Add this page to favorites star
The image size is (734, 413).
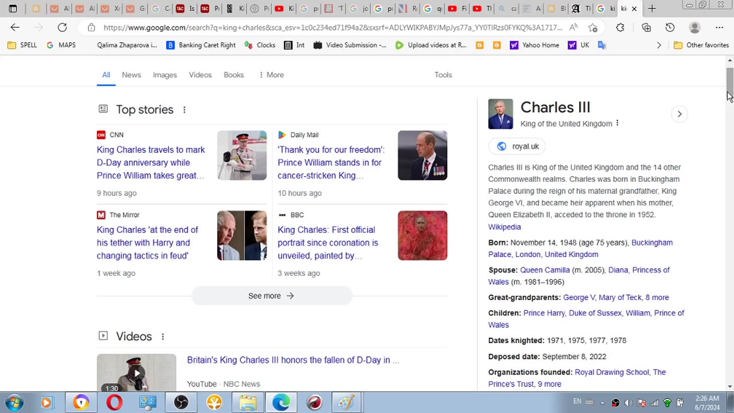click(593, 28)
